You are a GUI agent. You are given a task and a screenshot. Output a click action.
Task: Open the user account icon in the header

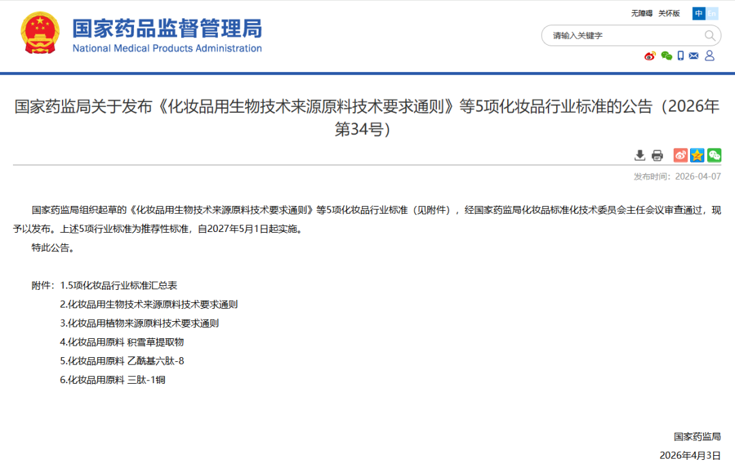coord(710,56)
